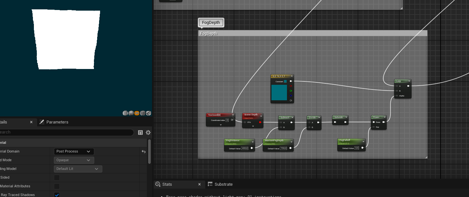Image resolution: width=469 pixels, height=197 pixels.
Task: Open the Material Domain Post Process dropdown
Action: click(x=74, y=152)
